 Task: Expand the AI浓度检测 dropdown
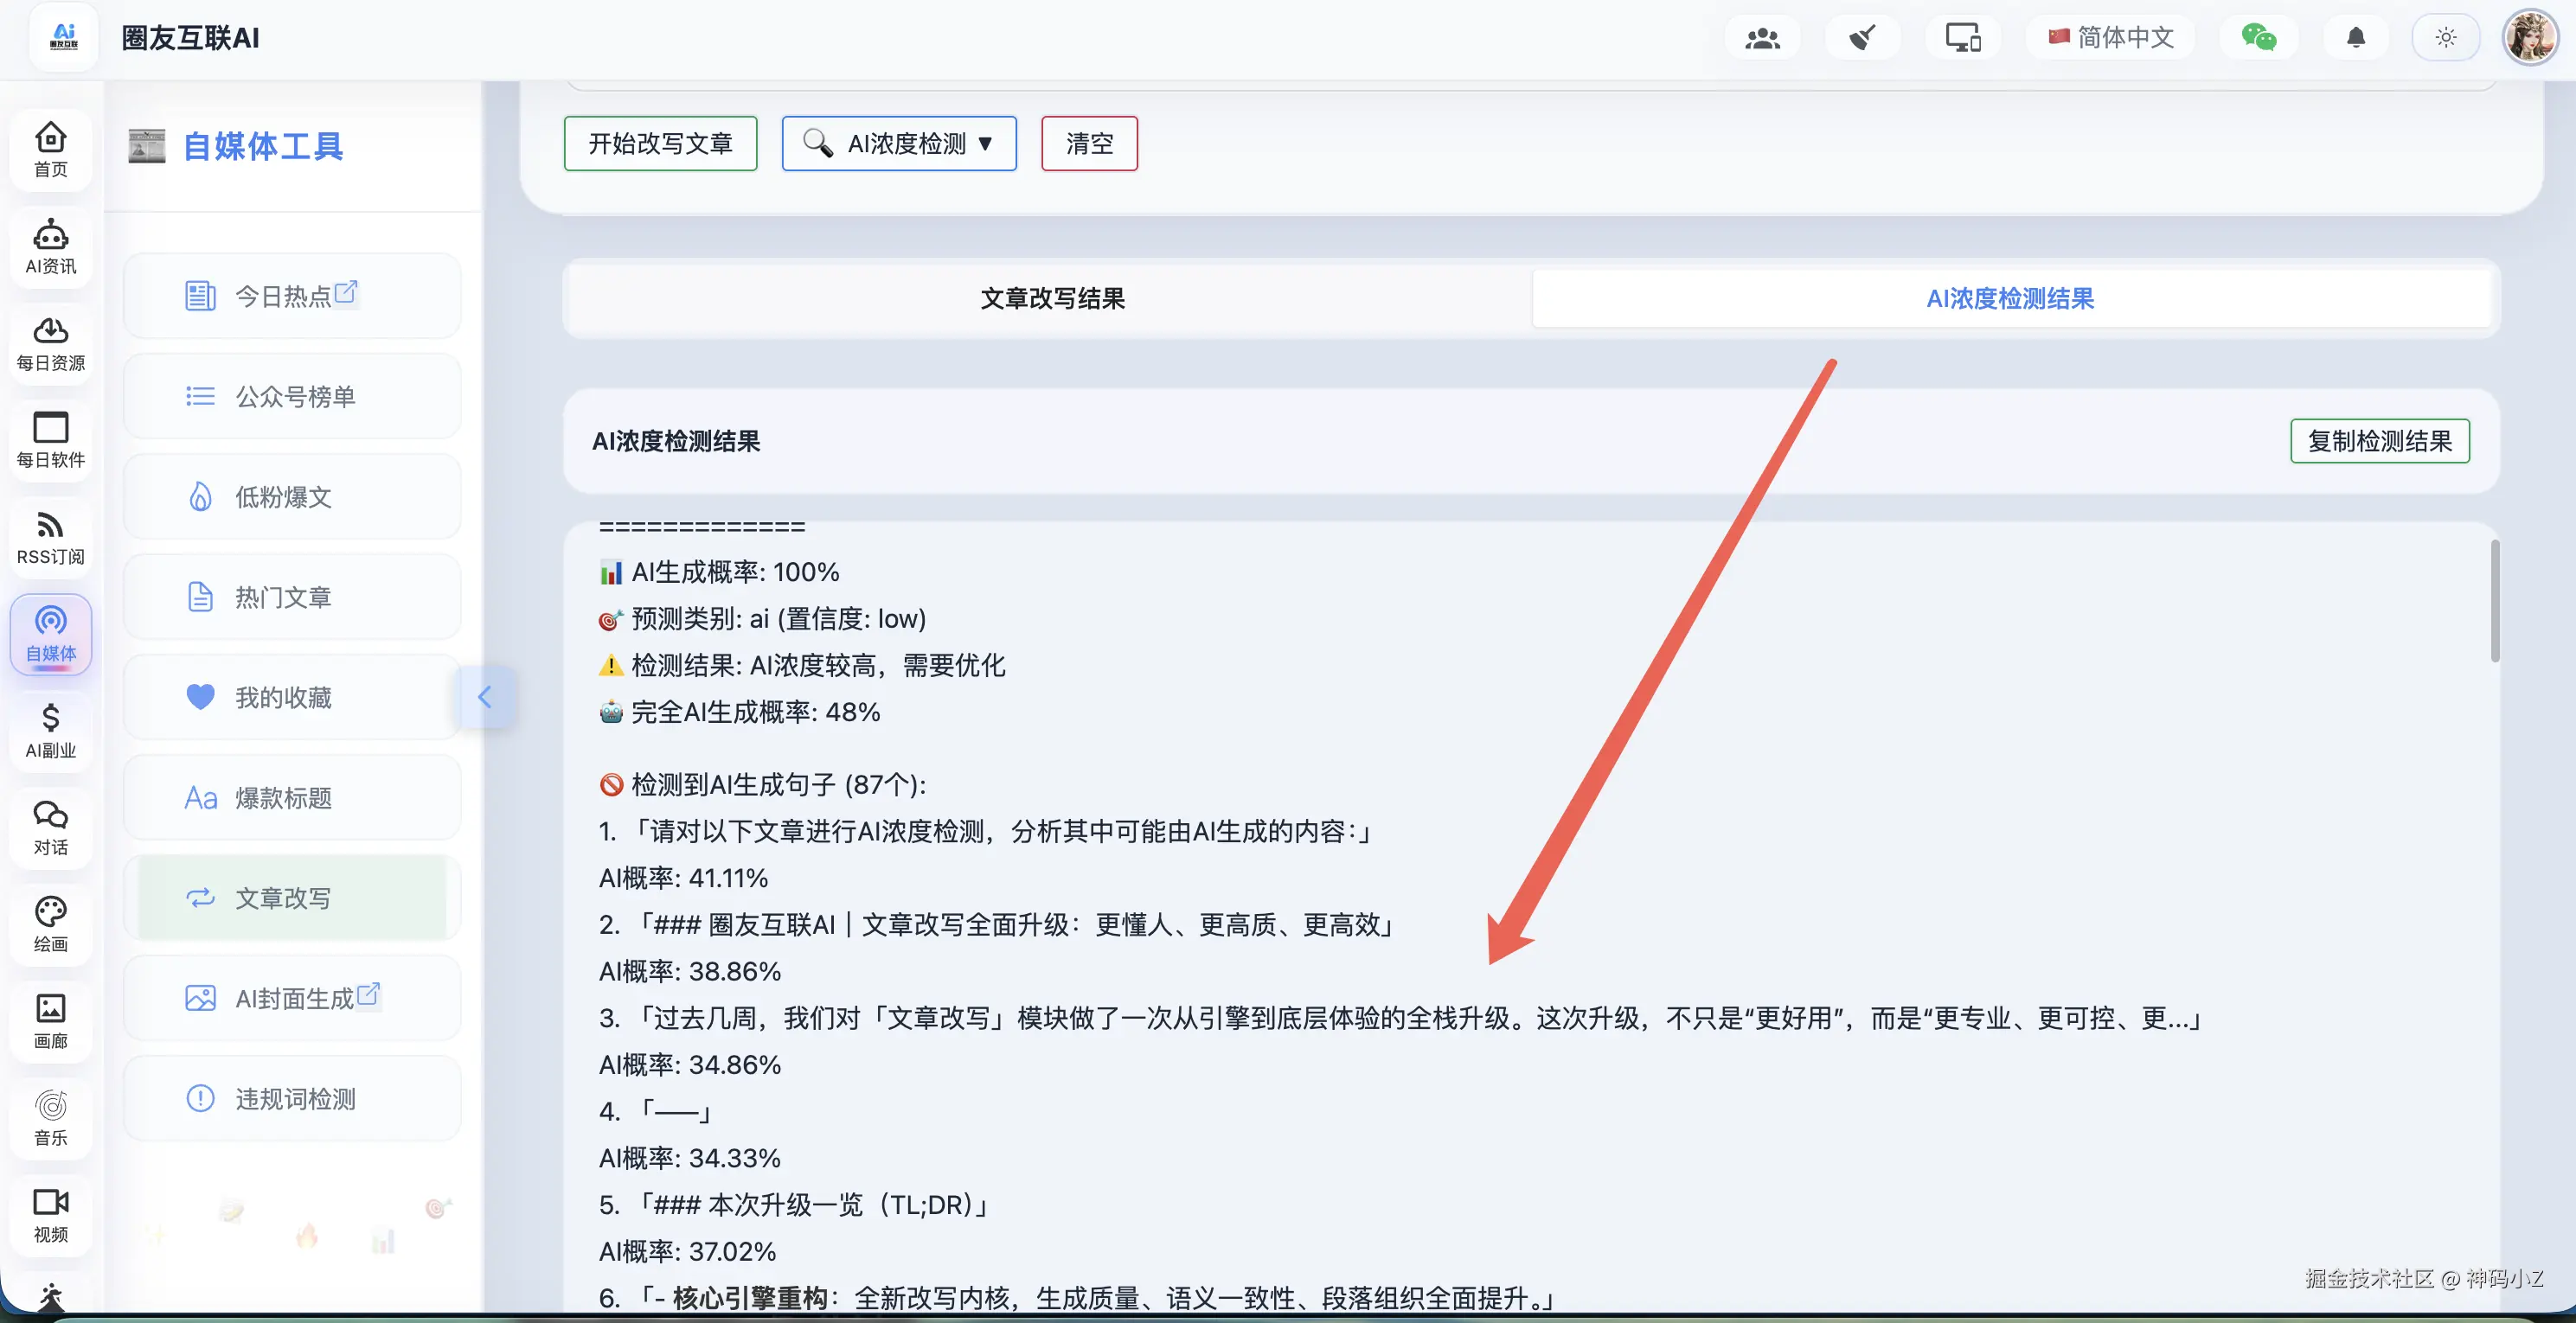point(898,144)
